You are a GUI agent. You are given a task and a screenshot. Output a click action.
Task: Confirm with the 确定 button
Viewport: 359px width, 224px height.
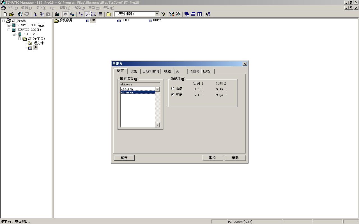pos(124,158)
